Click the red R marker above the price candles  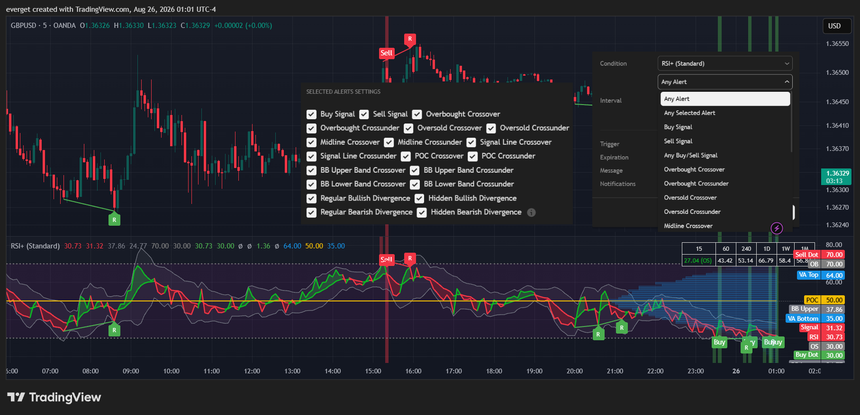coord(410,39)
